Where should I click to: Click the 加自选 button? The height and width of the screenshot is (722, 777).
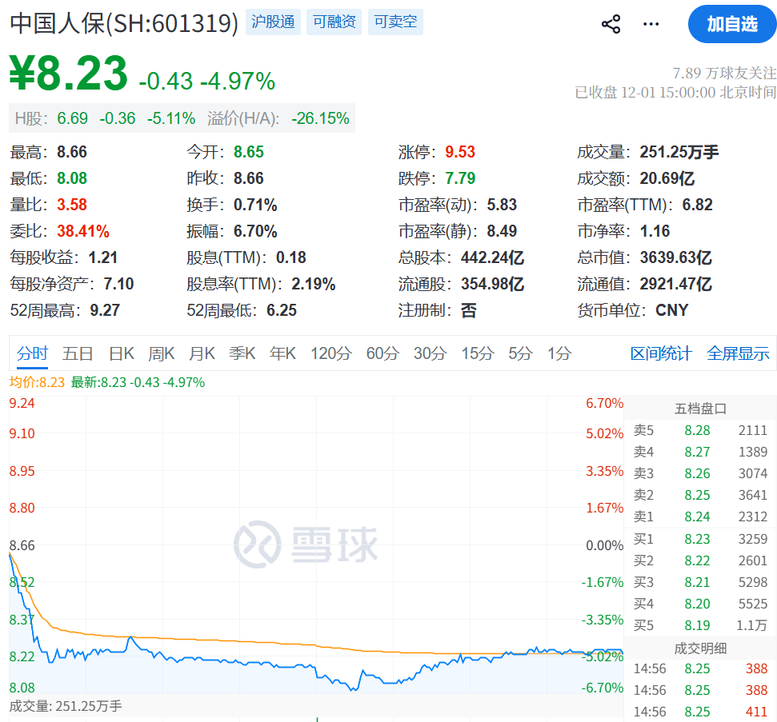point(731,24)
